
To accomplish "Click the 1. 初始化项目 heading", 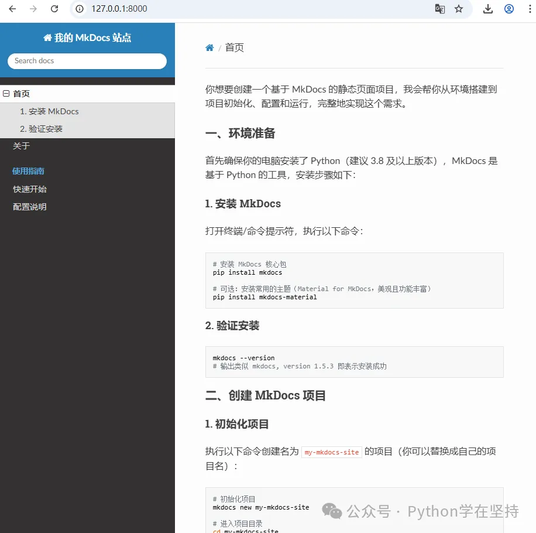I will 237,424.
